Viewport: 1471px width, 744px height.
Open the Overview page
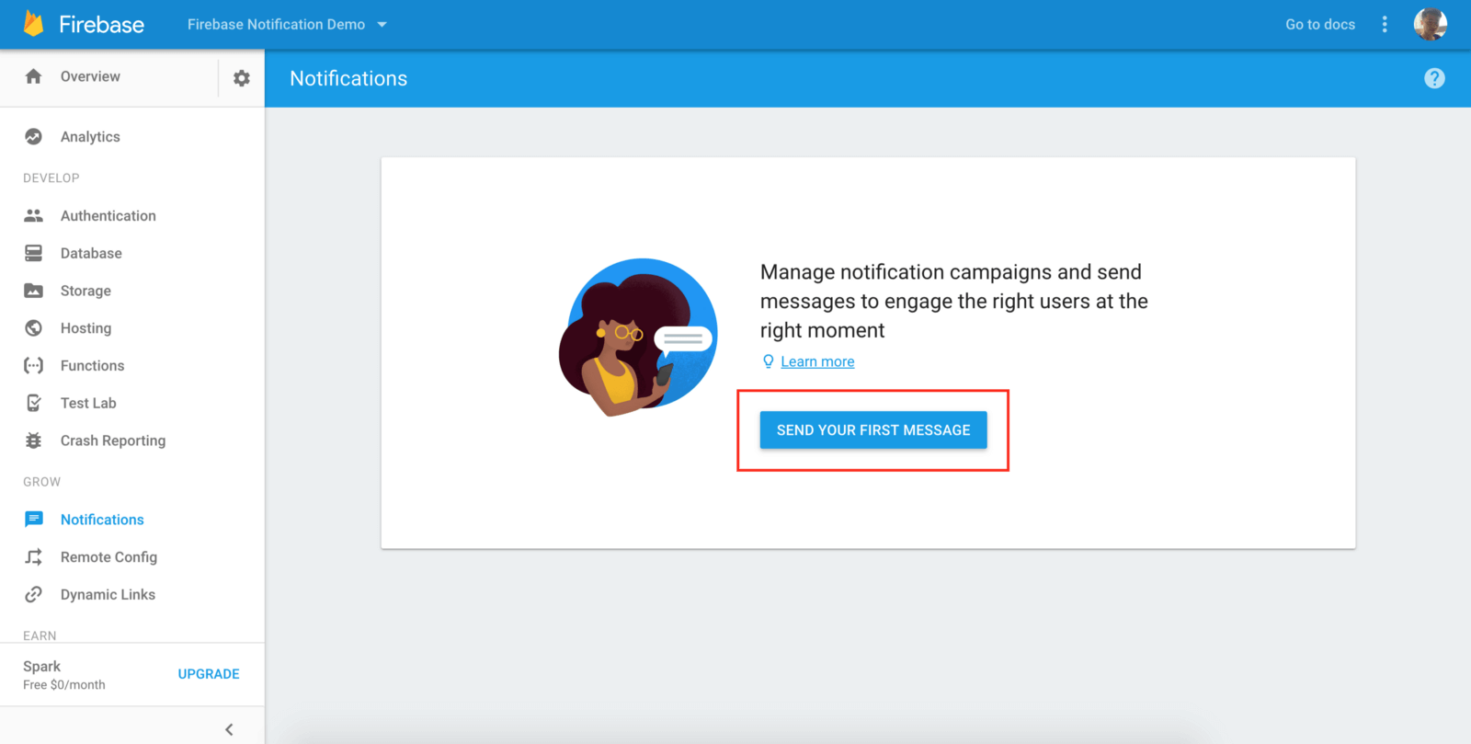click(x=90, y=76)
